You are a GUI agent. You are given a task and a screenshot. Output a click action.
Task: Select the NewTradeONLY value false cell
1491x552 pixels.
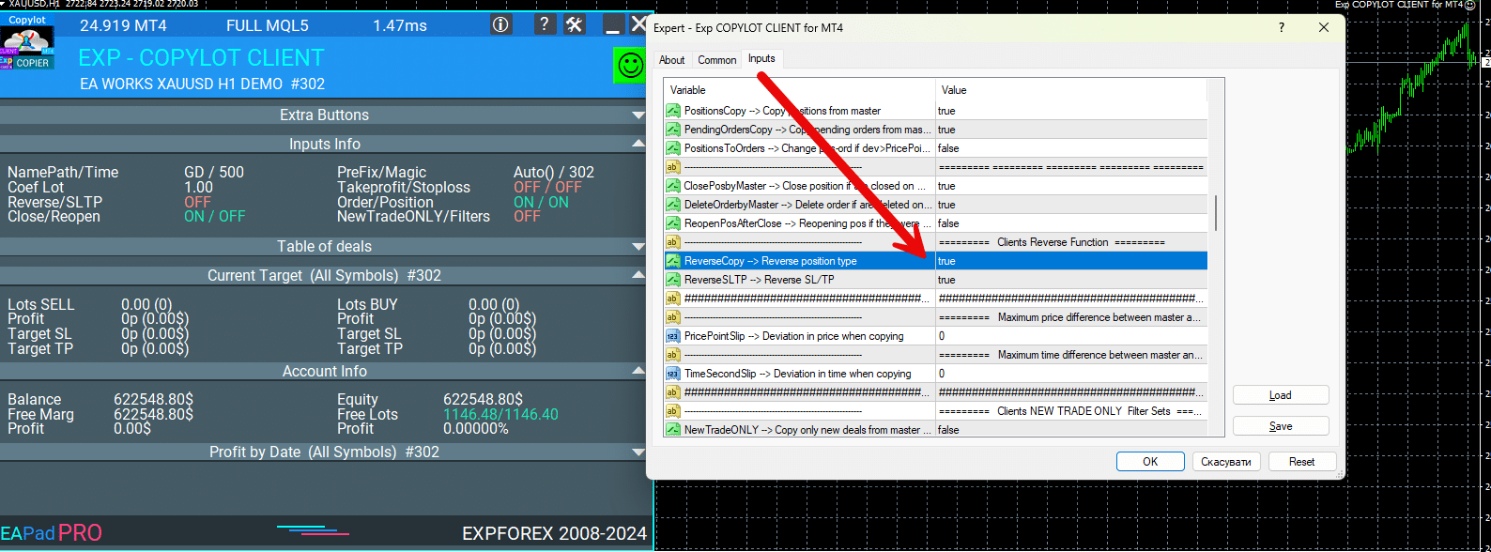click(1070, 430)
